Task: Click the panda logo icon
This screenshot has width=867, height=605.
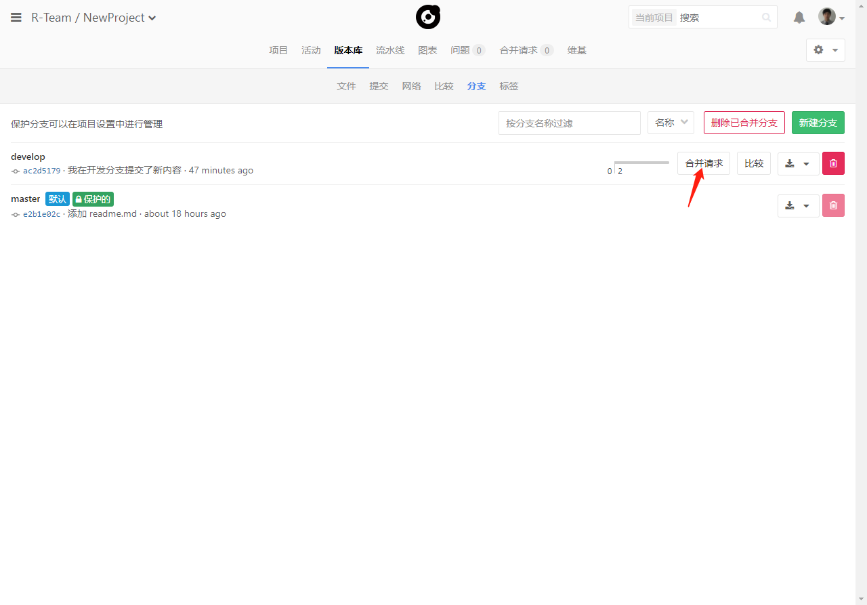Action: pyautogui.click(x=428, y=17)
